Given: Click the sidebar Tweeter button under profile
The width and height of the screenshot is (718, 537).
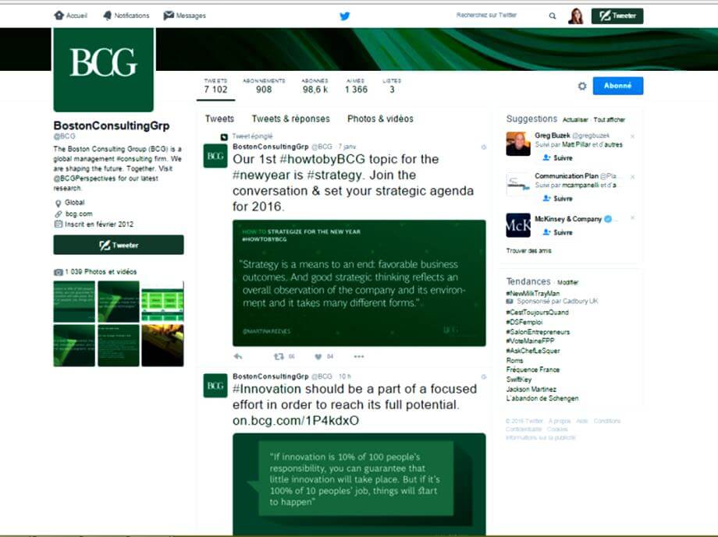Looking at the screenshot, I should pyautogui.click(x=119, y=246).
